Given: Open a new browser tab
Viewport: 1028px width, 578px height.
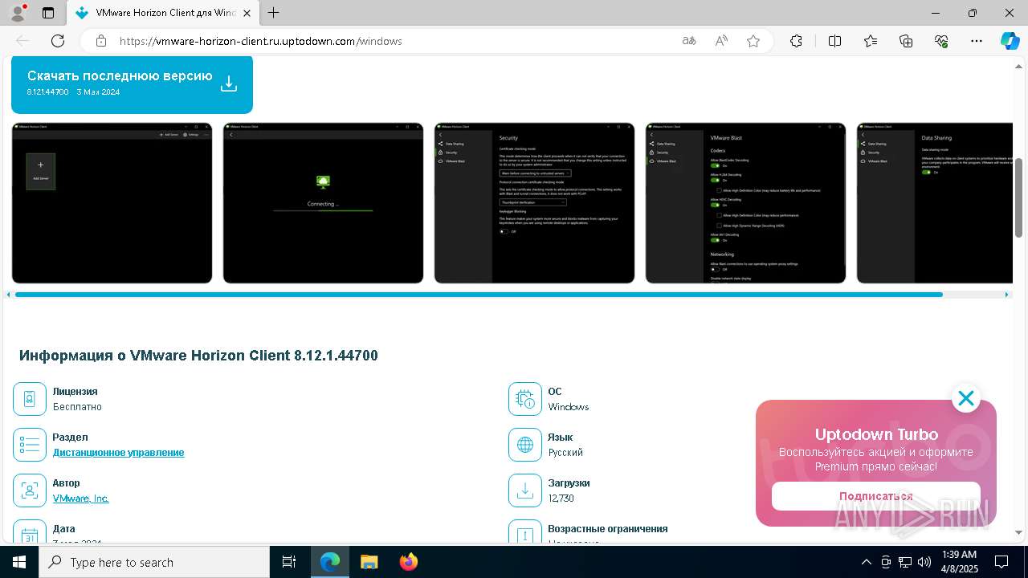Looking at the screenshot, I should [x=274, y=13].
